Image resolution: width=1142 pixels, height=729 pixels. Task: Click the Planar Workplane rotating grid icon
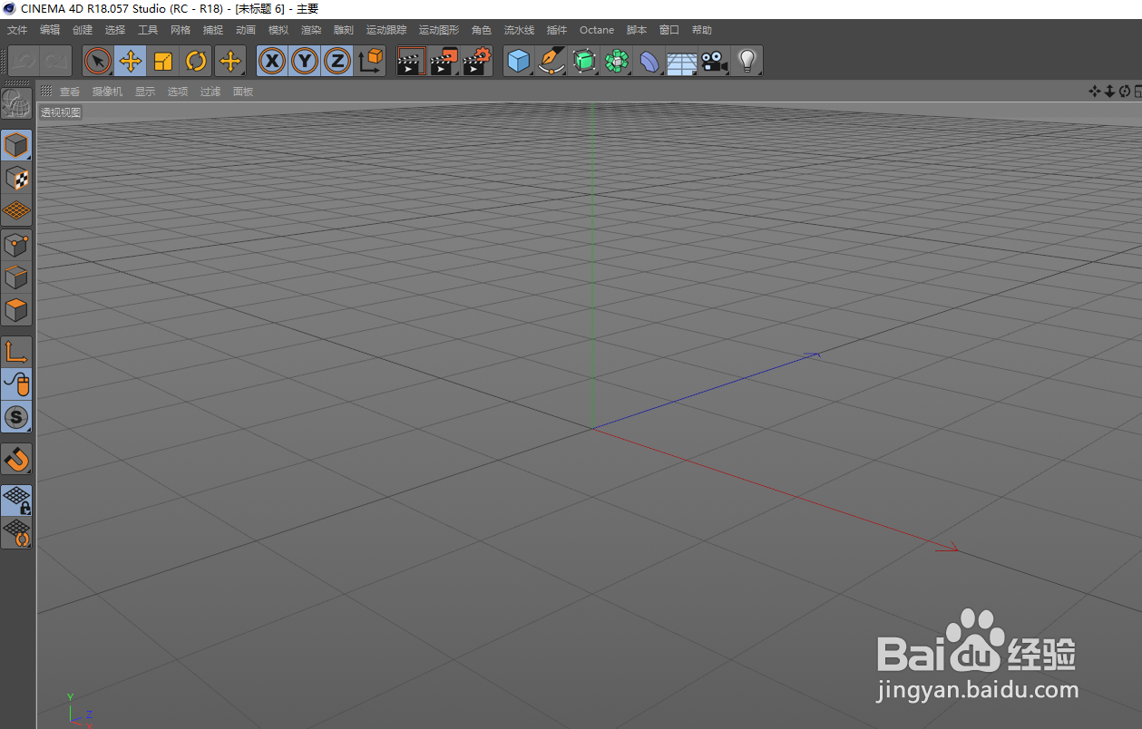coord(16,533)
